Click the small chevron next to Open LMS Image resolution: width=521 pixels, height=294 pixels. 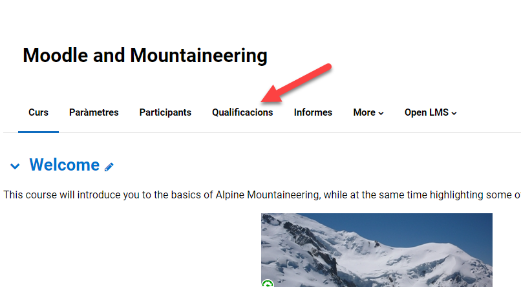coord(454,113)
